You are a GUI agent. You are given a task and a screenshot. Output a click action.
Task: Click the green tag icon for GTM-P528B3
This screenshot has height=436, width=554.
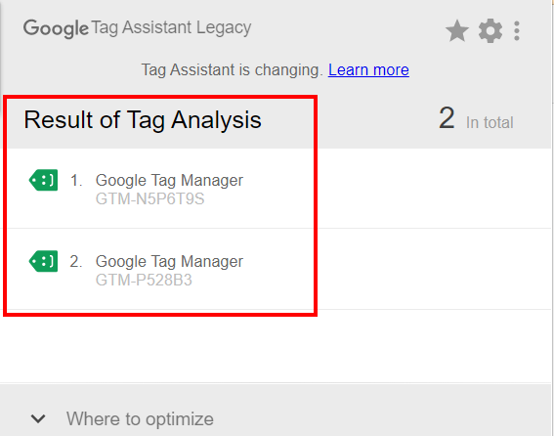[43, 261]
